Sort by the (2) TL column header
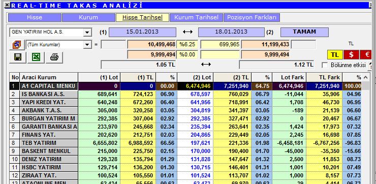Screen dimensions: 376x184 pyautogui.click(x=232, y=77)
